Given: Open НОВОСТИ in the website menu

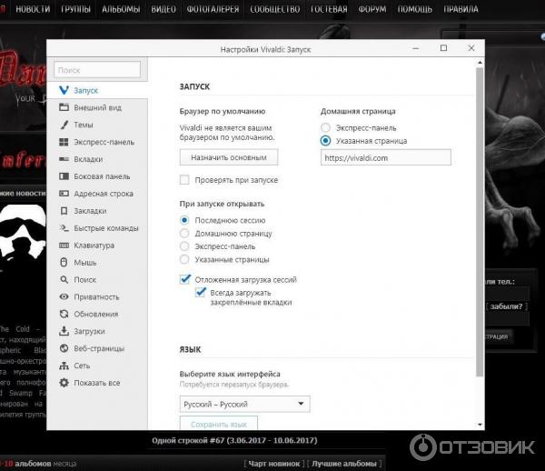Looking at the screenshot, I should (x=33, y=9).
